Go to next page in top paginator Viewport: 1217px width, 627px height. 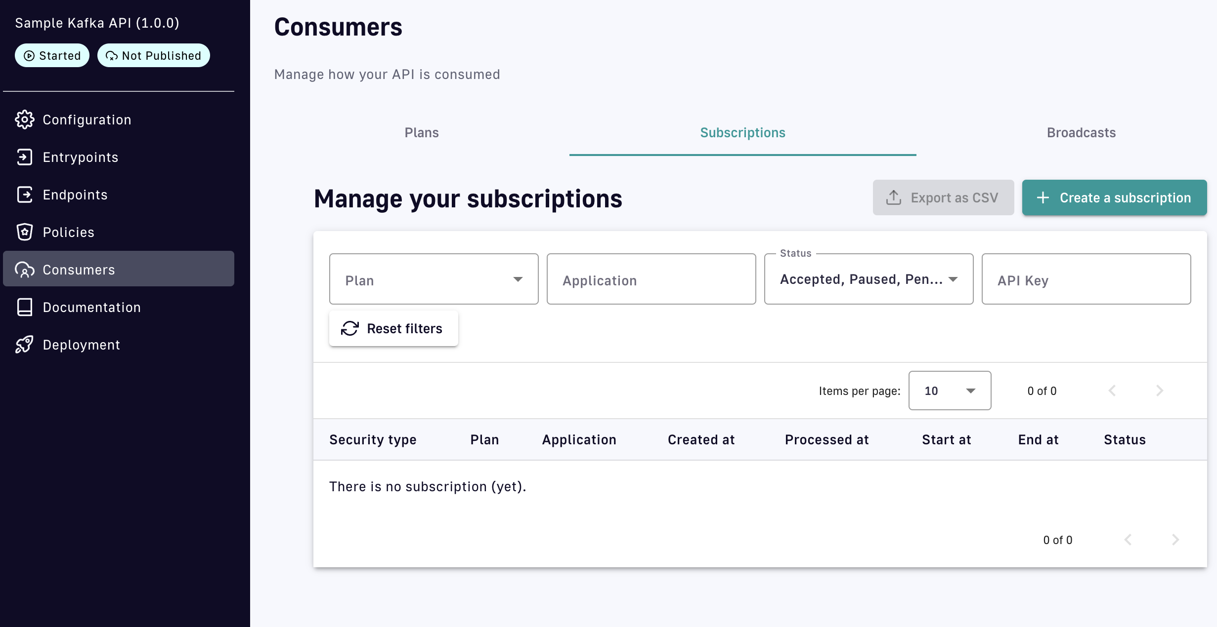click(1160, 391)
